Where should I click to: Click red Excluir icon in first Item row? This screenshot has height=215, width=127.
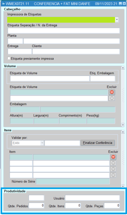pos(113,157)
